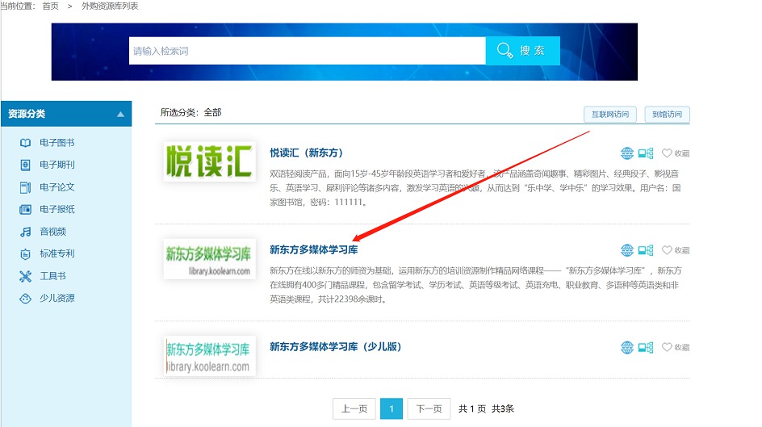Click the music note icon beside 音视频

tap(25, 232)
